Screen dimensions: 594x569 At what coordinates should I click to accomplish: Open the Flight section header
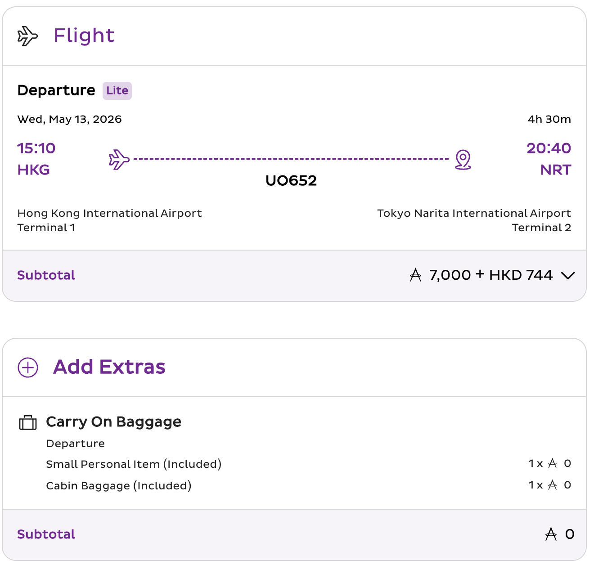(84, 36)
